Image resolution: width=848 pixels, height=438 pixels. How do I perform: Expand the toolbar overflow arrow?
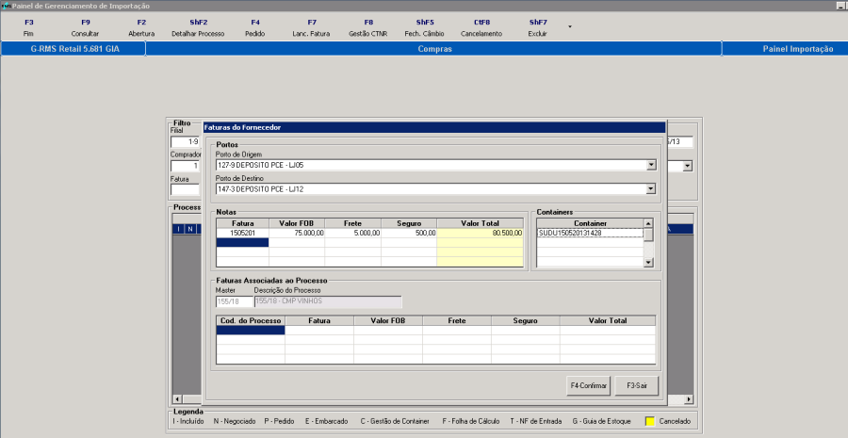pyautogui.click(x=569, y=26)
